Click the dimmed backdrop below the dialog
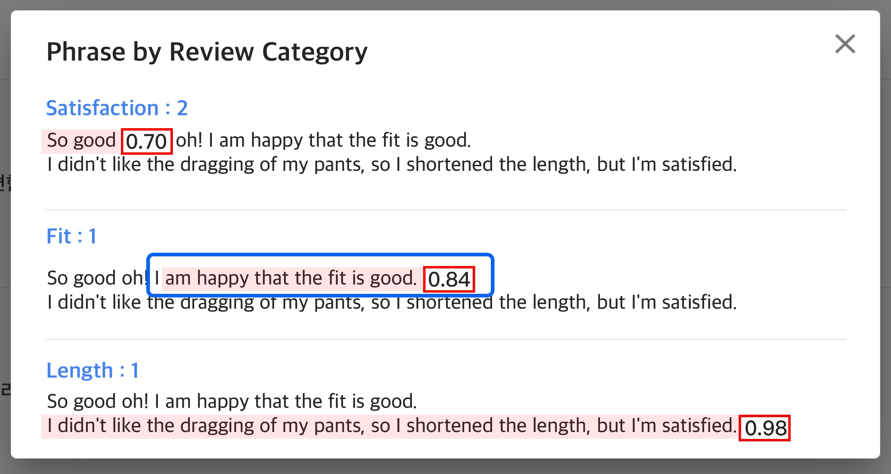 tap(445, 467)
